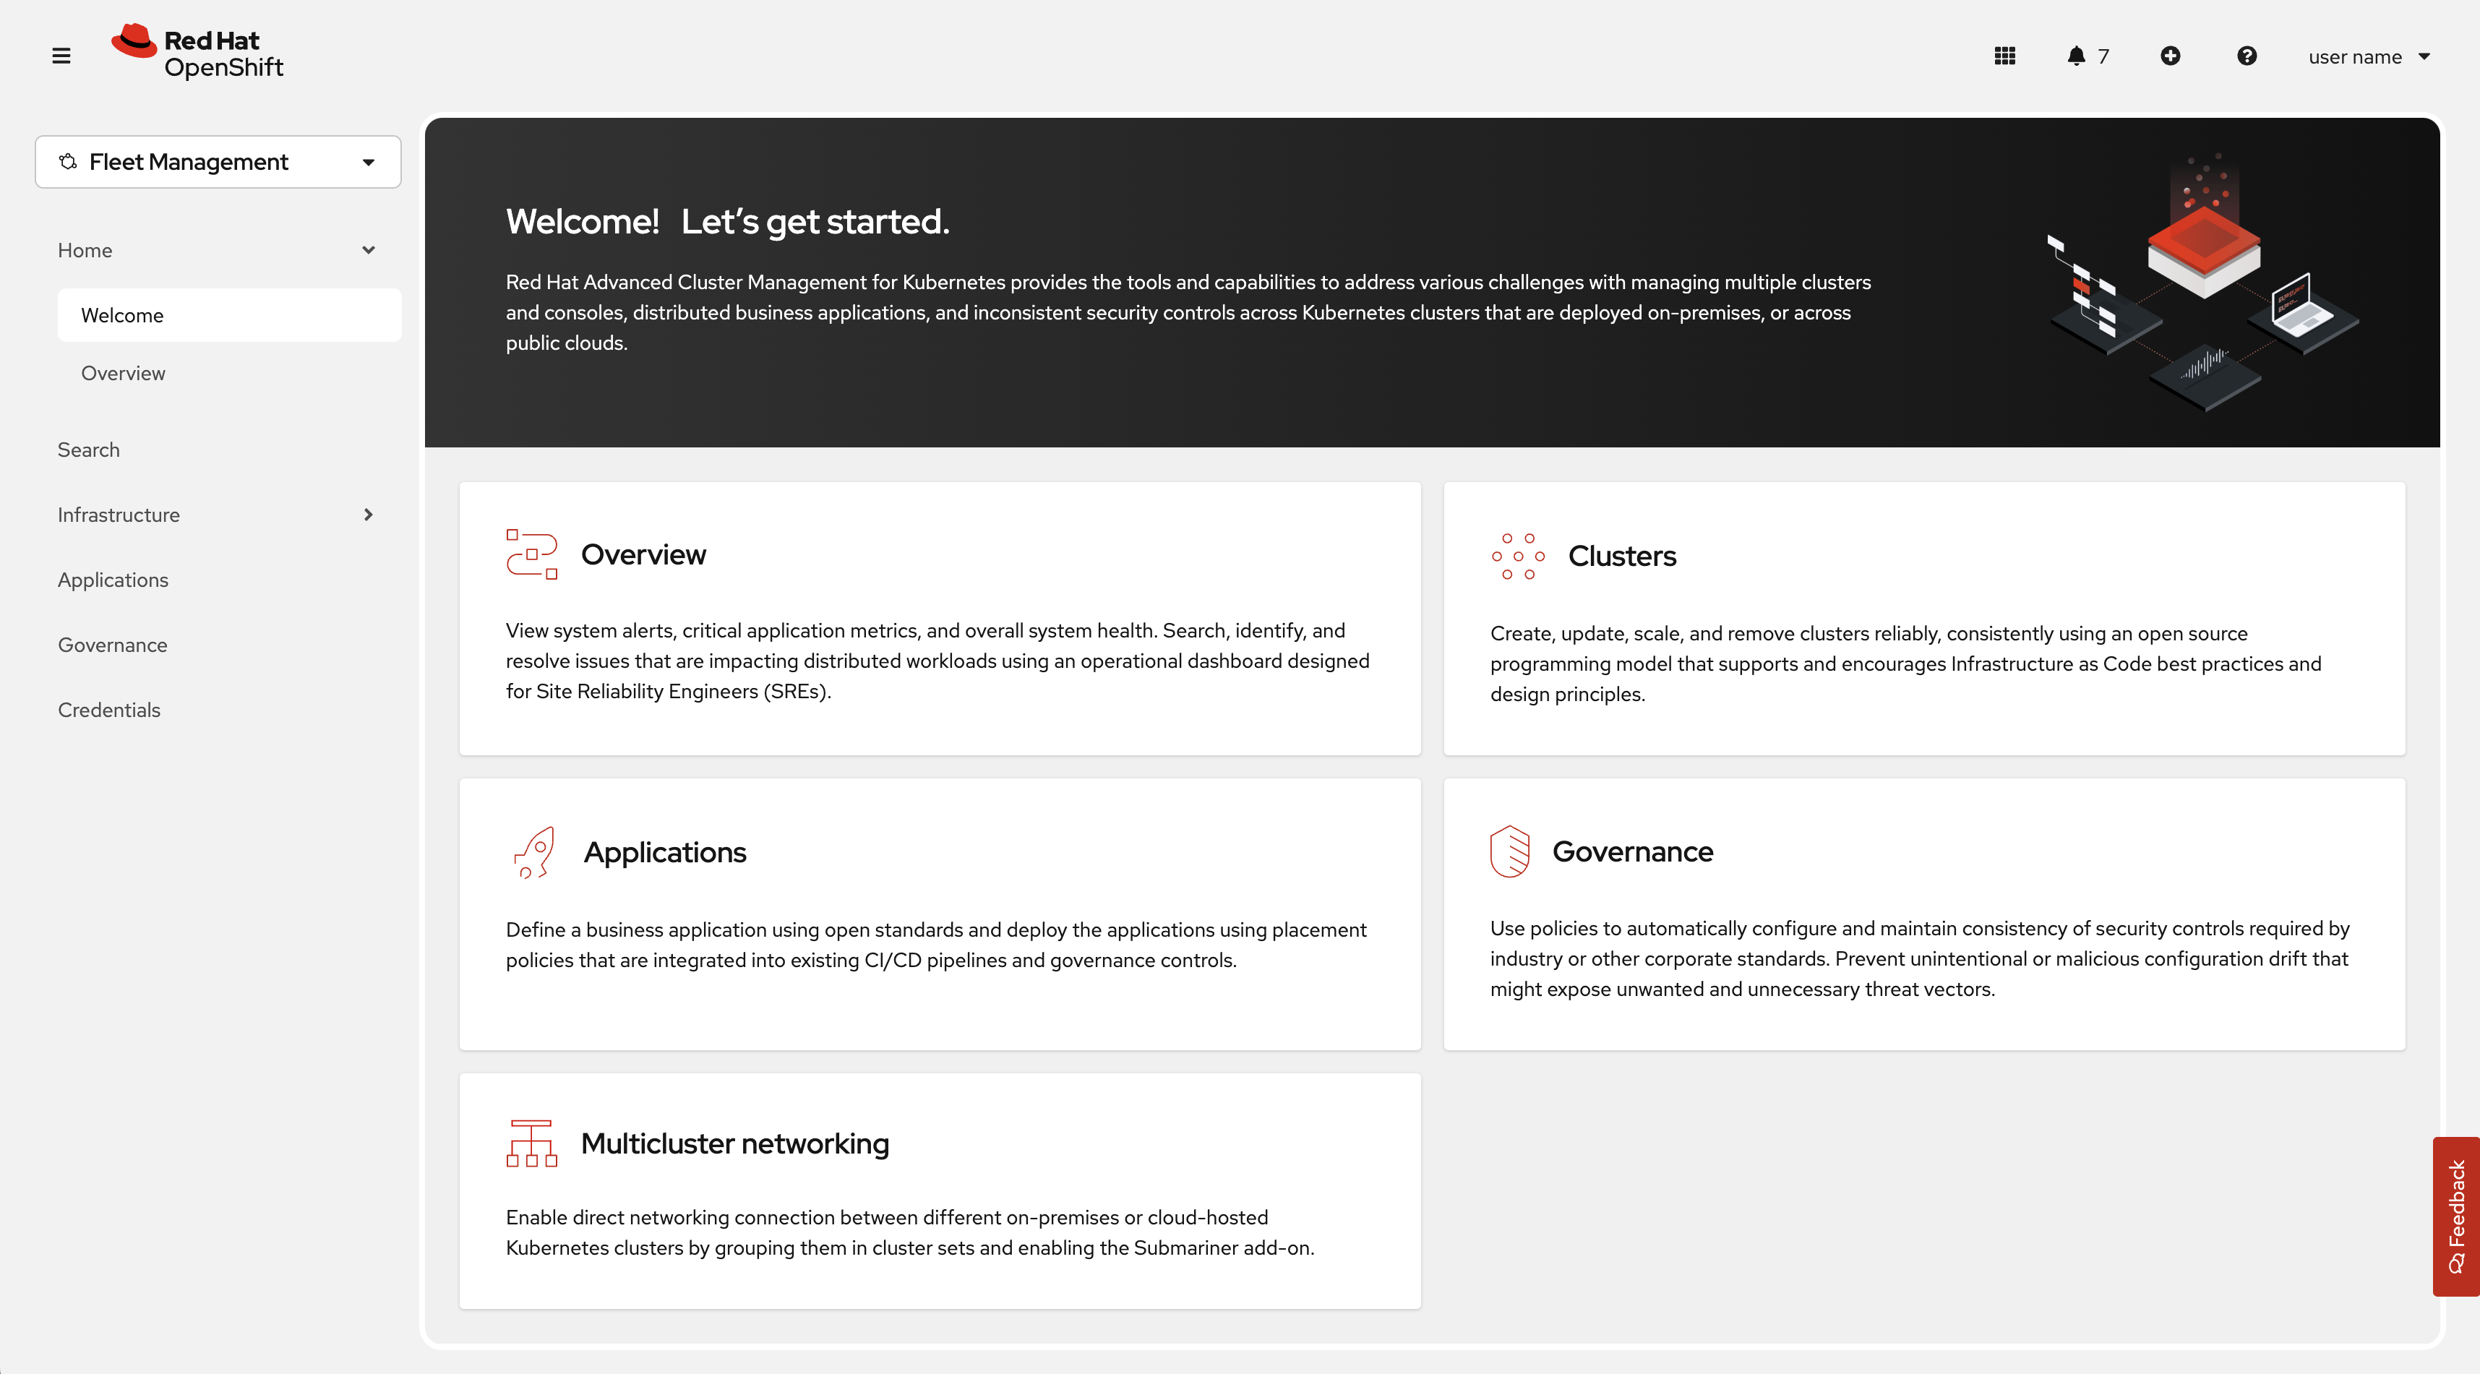2480x1374 pixels.
Task: Open the user name dropdown
Action: pos(2368,57)
